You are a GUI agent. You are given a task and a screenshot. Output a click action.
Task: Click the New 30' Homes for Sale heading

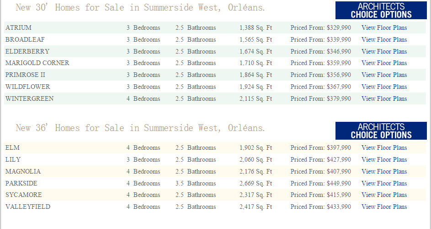[140, 8]
